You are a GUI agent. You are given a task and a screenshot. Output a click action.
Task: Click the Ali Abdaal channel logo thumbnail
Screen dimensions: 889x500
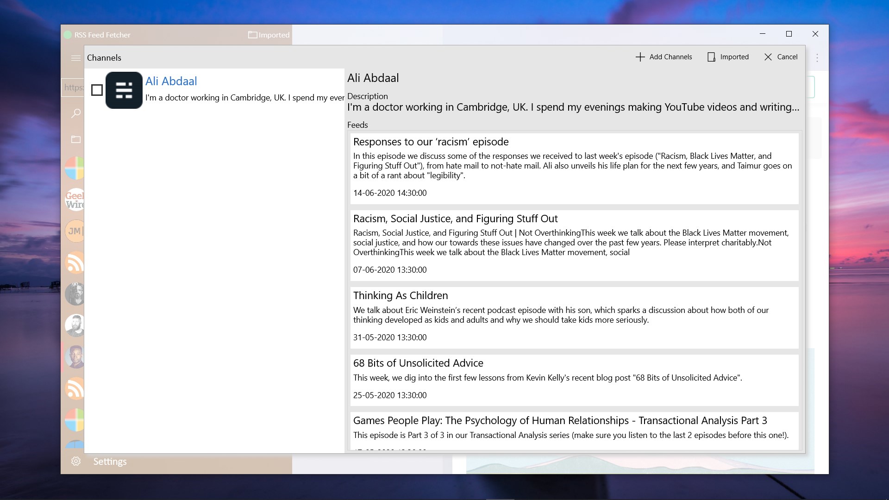[x=124, y=90]
